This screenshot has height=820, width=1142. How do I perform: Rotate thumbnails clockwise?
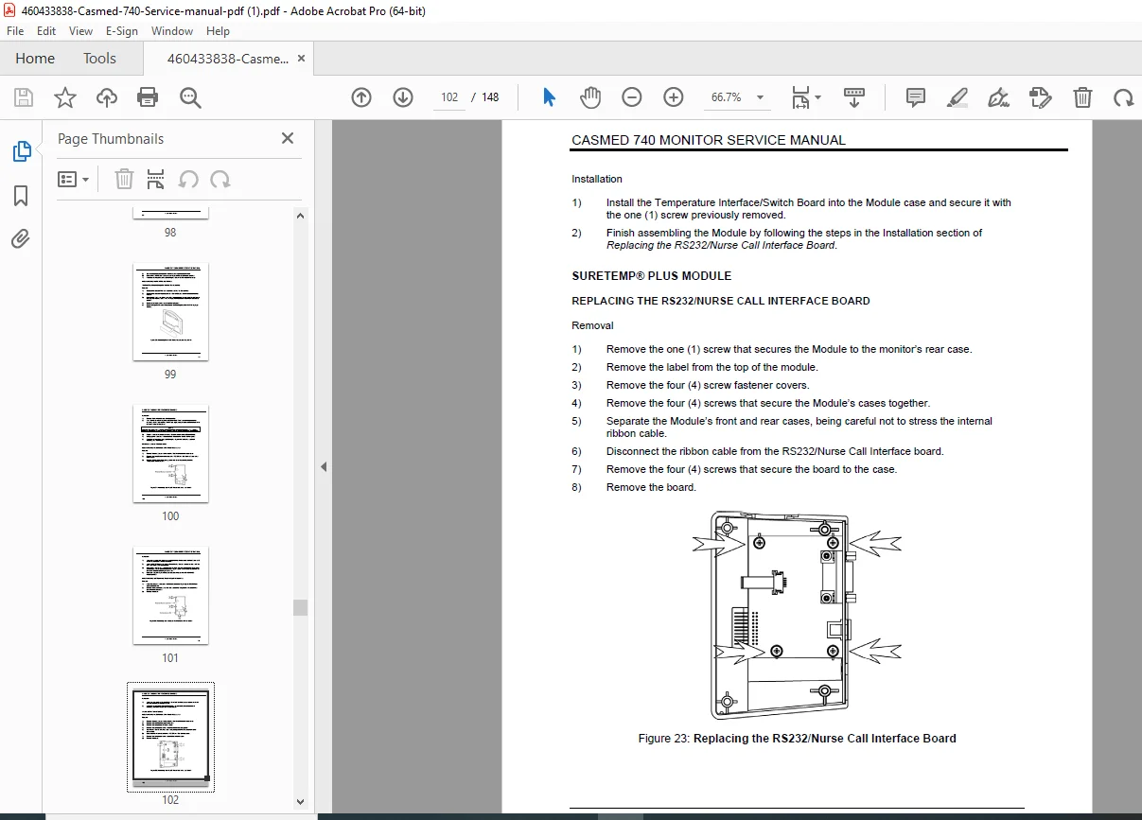tap(220, 179)
